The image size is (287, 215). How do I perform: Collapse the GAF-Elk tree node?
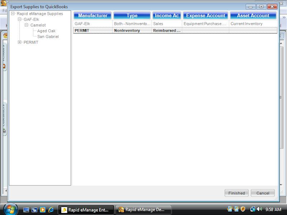[x=20, y=19]
